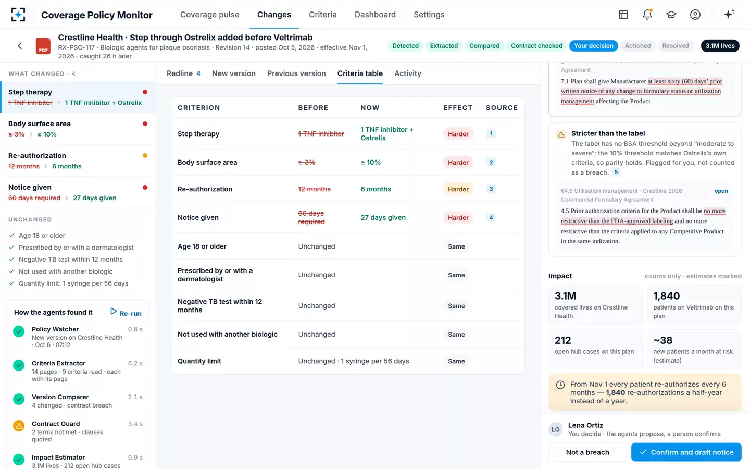This screenshot has width=750, height=469.
Task: View the Previous version tab
Action: point(296,73)
